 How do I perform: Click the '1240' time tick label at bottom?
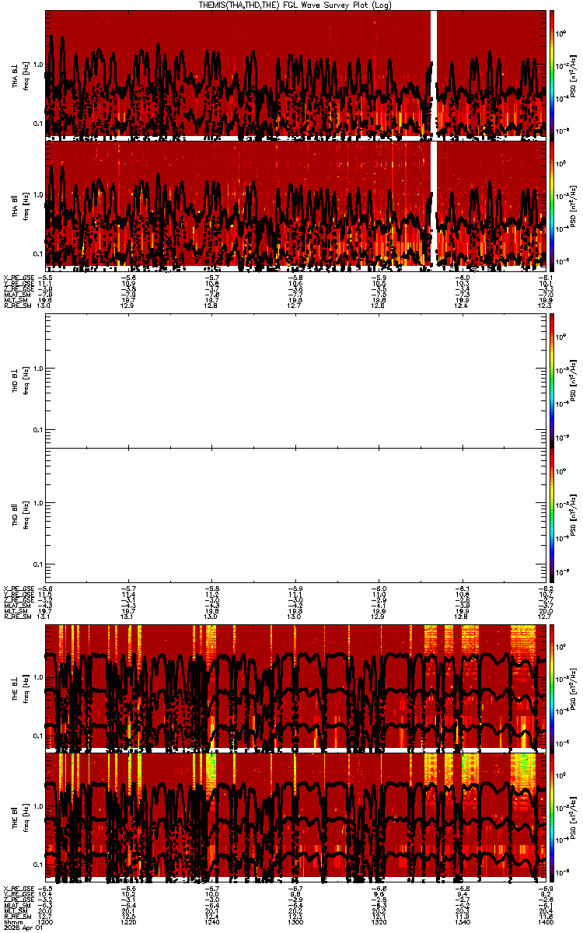(213, 921)
